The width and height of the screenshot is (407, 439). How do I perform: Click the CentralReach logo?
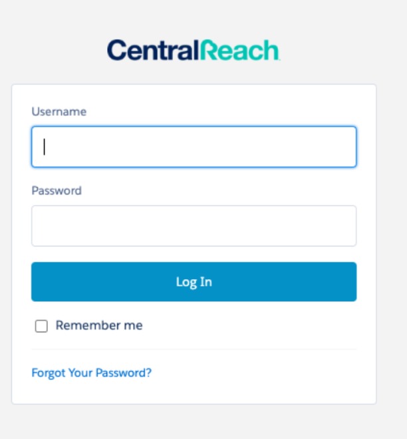194,51
